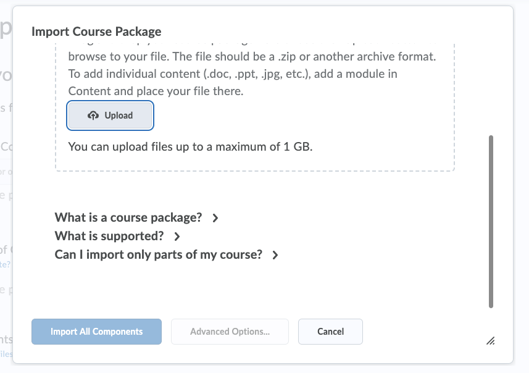The width and height of the screenshot is (529, 373).
Task: Click the cloud upload icon
Action: point(93,115)
